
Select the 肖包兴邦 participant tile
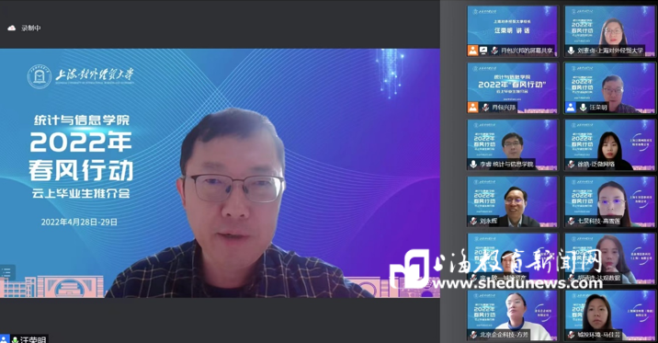pyautogui.click(x=513, y=87)
